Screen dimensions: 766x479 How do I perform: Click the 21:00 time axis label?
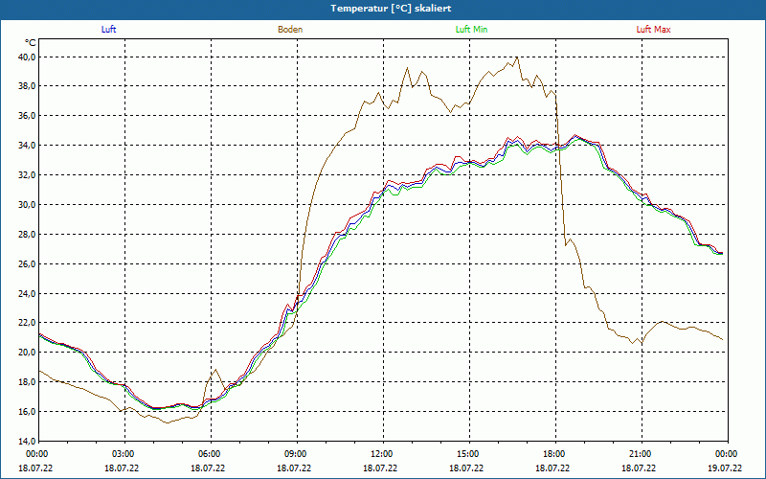click(640, 454)
